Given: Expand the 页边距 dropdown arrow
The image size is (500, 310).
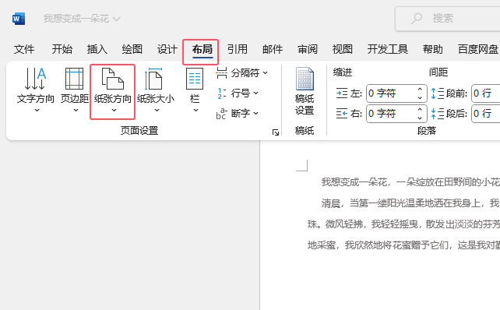Looking at the screenshot, I should [76, 111].
